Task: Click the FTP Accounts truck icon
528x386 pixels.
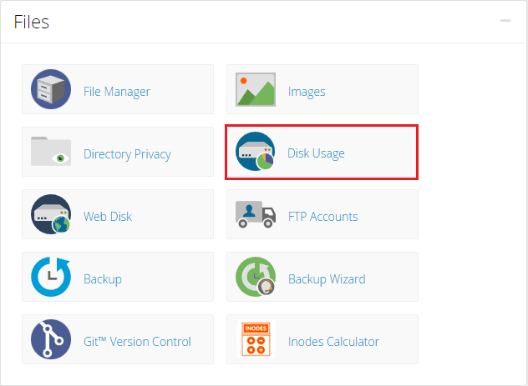Action: pyautogui.click(x=256, y=215)
